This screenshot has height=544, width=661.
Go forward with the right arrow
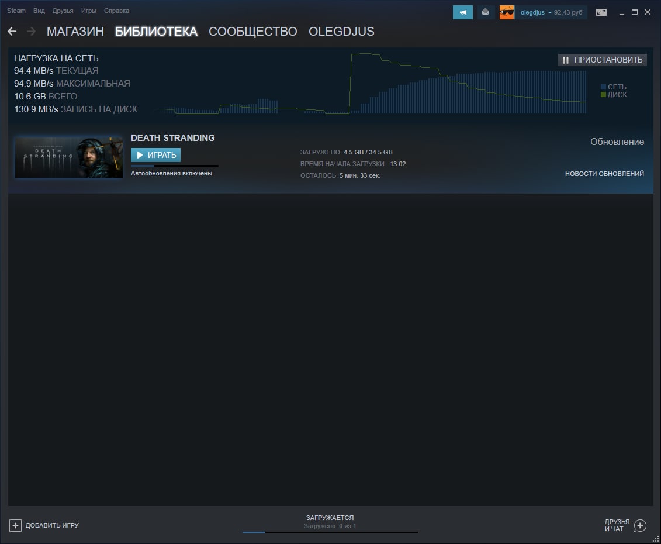pyautogui.click(x=31, y=31)
